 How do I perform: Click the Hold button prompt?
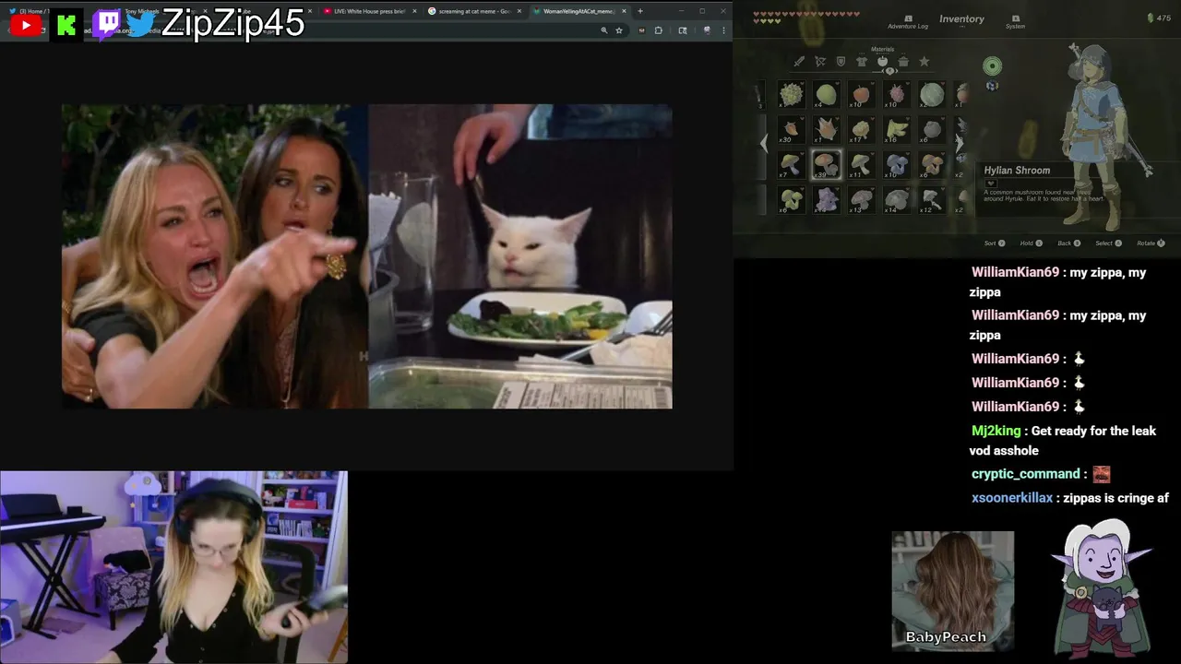pos(1031,243)
